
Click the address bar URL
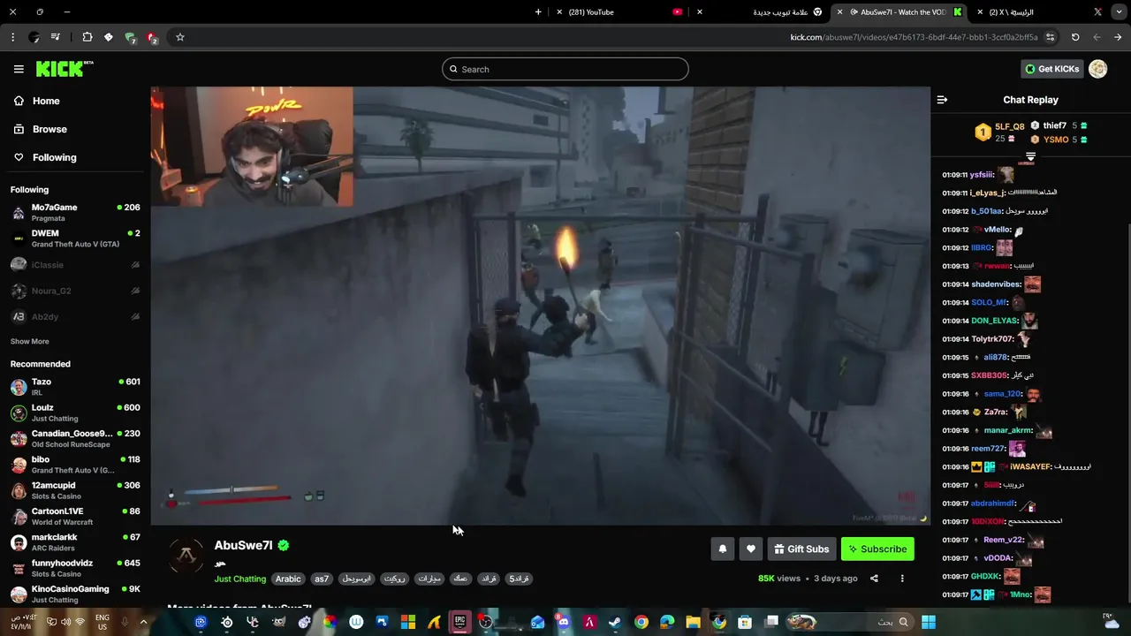pyautogui.click(x=914, y=37)
